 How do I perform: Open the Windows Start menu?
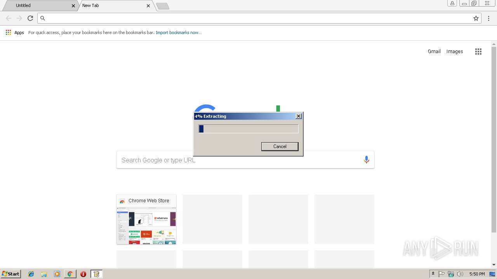pos(11,274)
